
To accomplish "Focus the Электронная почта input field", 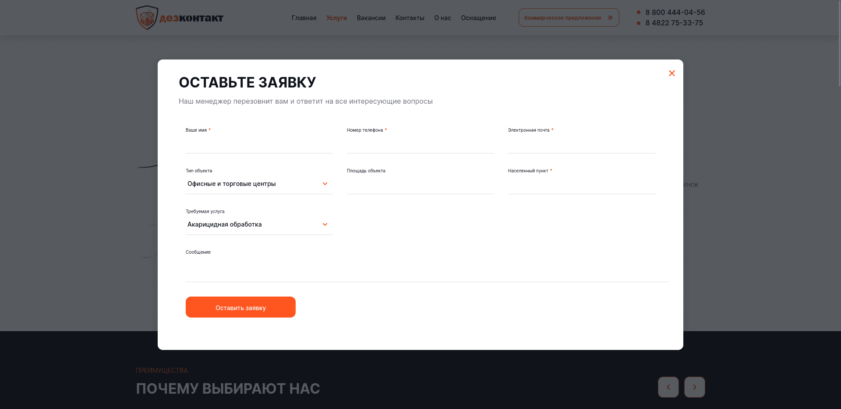I will point(582,144).
